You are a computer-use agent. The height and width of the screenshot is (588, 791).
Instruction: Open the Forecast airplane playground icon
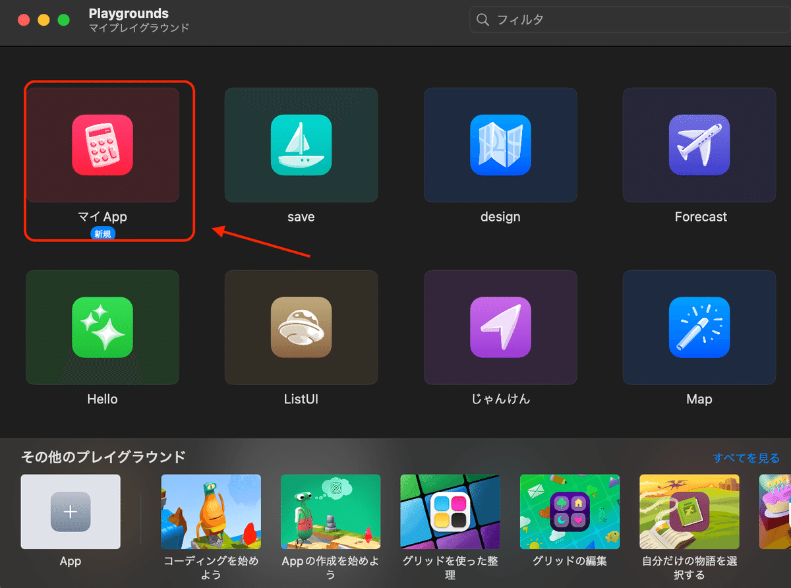(699, 145)
